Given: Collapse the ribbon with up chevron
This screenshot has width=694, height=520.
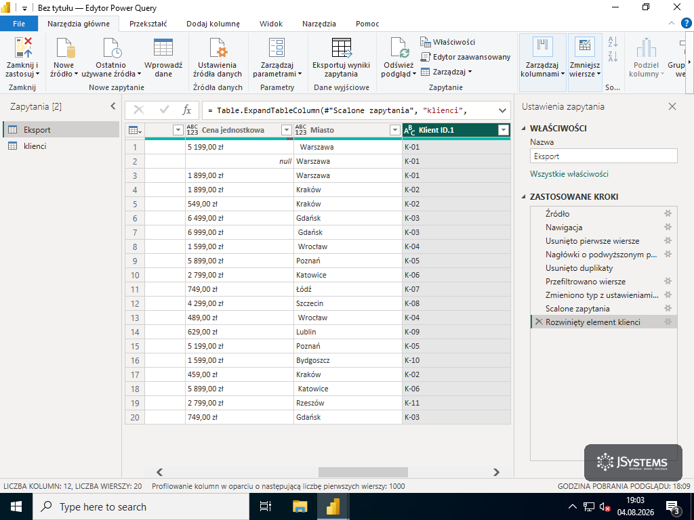Looking at the screenshot, I should (x=672, y=24).
